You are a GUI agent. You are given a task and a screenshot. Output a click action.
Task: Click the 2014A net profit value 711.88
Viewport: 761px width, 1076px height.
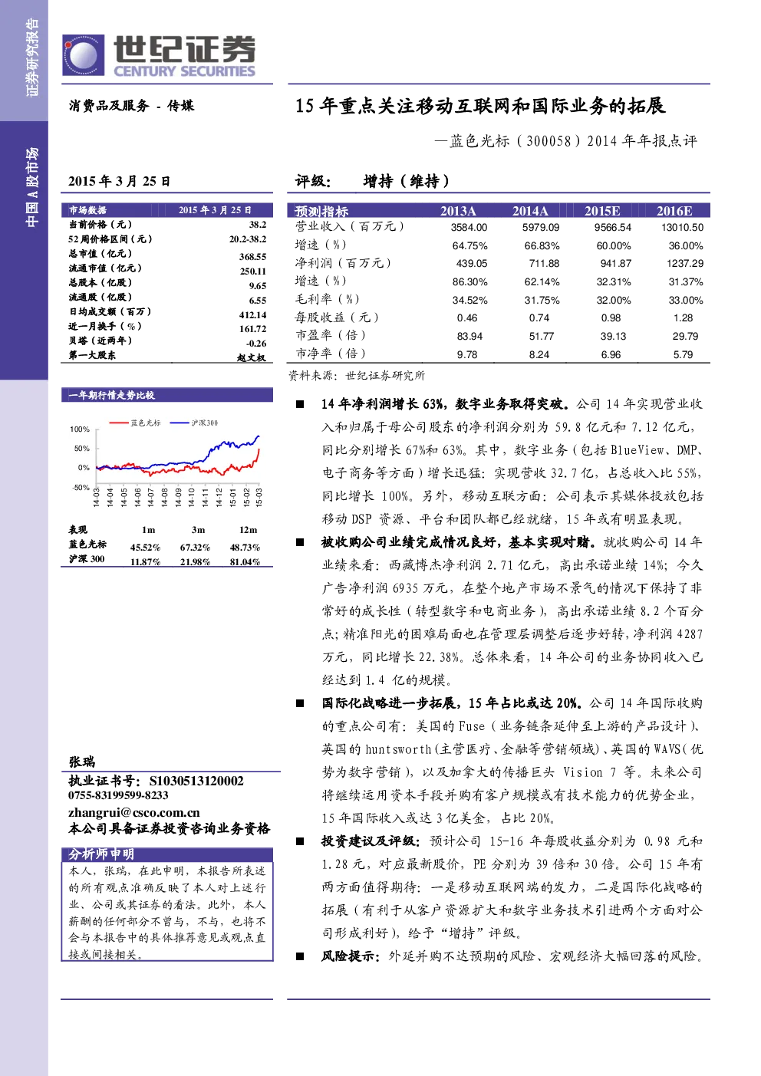(544, 264)
